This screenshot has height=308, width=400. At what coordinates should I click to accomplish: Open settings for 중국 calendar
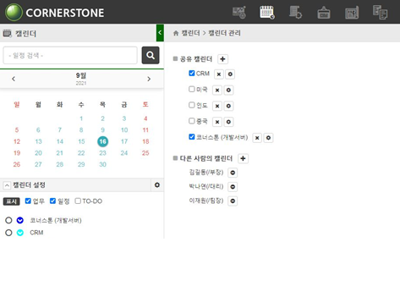[228, 122]
